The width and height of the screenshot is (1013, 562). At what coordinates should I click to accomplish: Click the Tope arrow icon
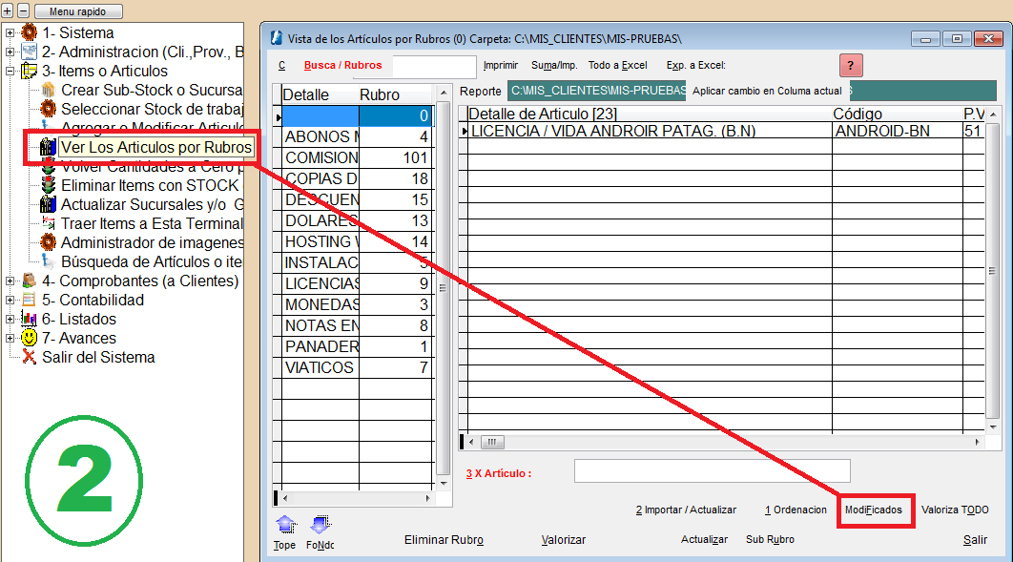point(285,525)
